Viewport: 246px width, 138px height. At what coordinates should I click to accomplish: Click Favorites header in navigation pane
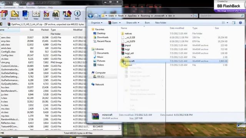click(98, 29)
